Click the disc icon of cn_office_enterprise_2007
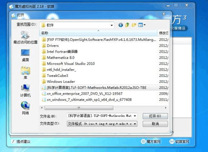 click(x=44, y=94)
